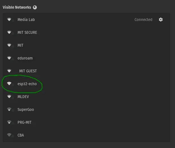Connect to the eduroam network
This screenshot has width=175, height=148.
pyautogui.click(x=25, y=58)
